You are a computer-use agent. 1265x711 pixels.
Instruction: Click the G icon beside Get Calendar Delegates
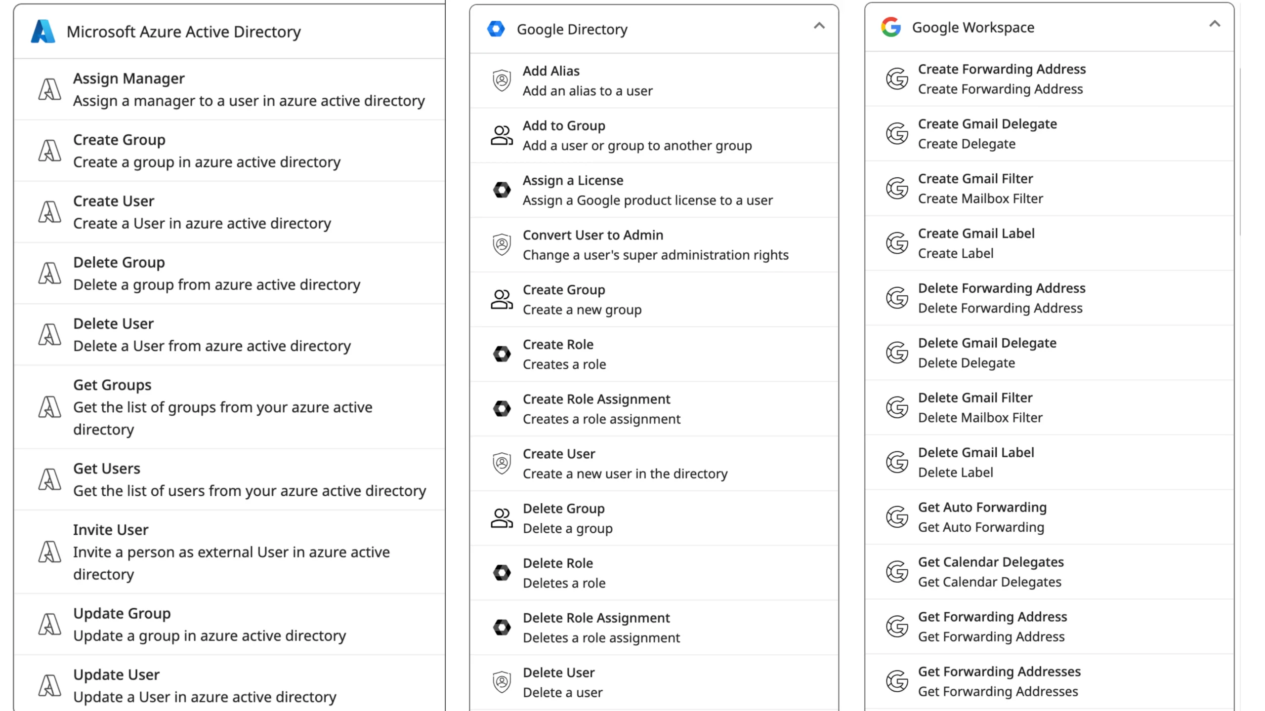click(x=897, y=572)
